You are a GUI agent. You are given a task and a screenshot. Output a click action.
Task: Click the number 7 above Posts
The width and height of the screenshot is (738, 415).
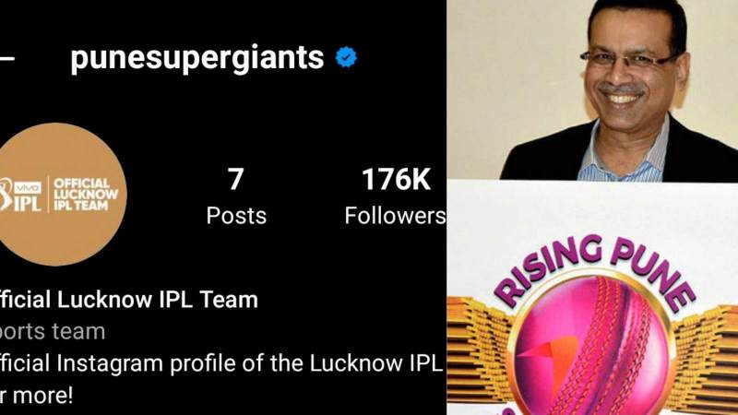click(x=236, y=179)
